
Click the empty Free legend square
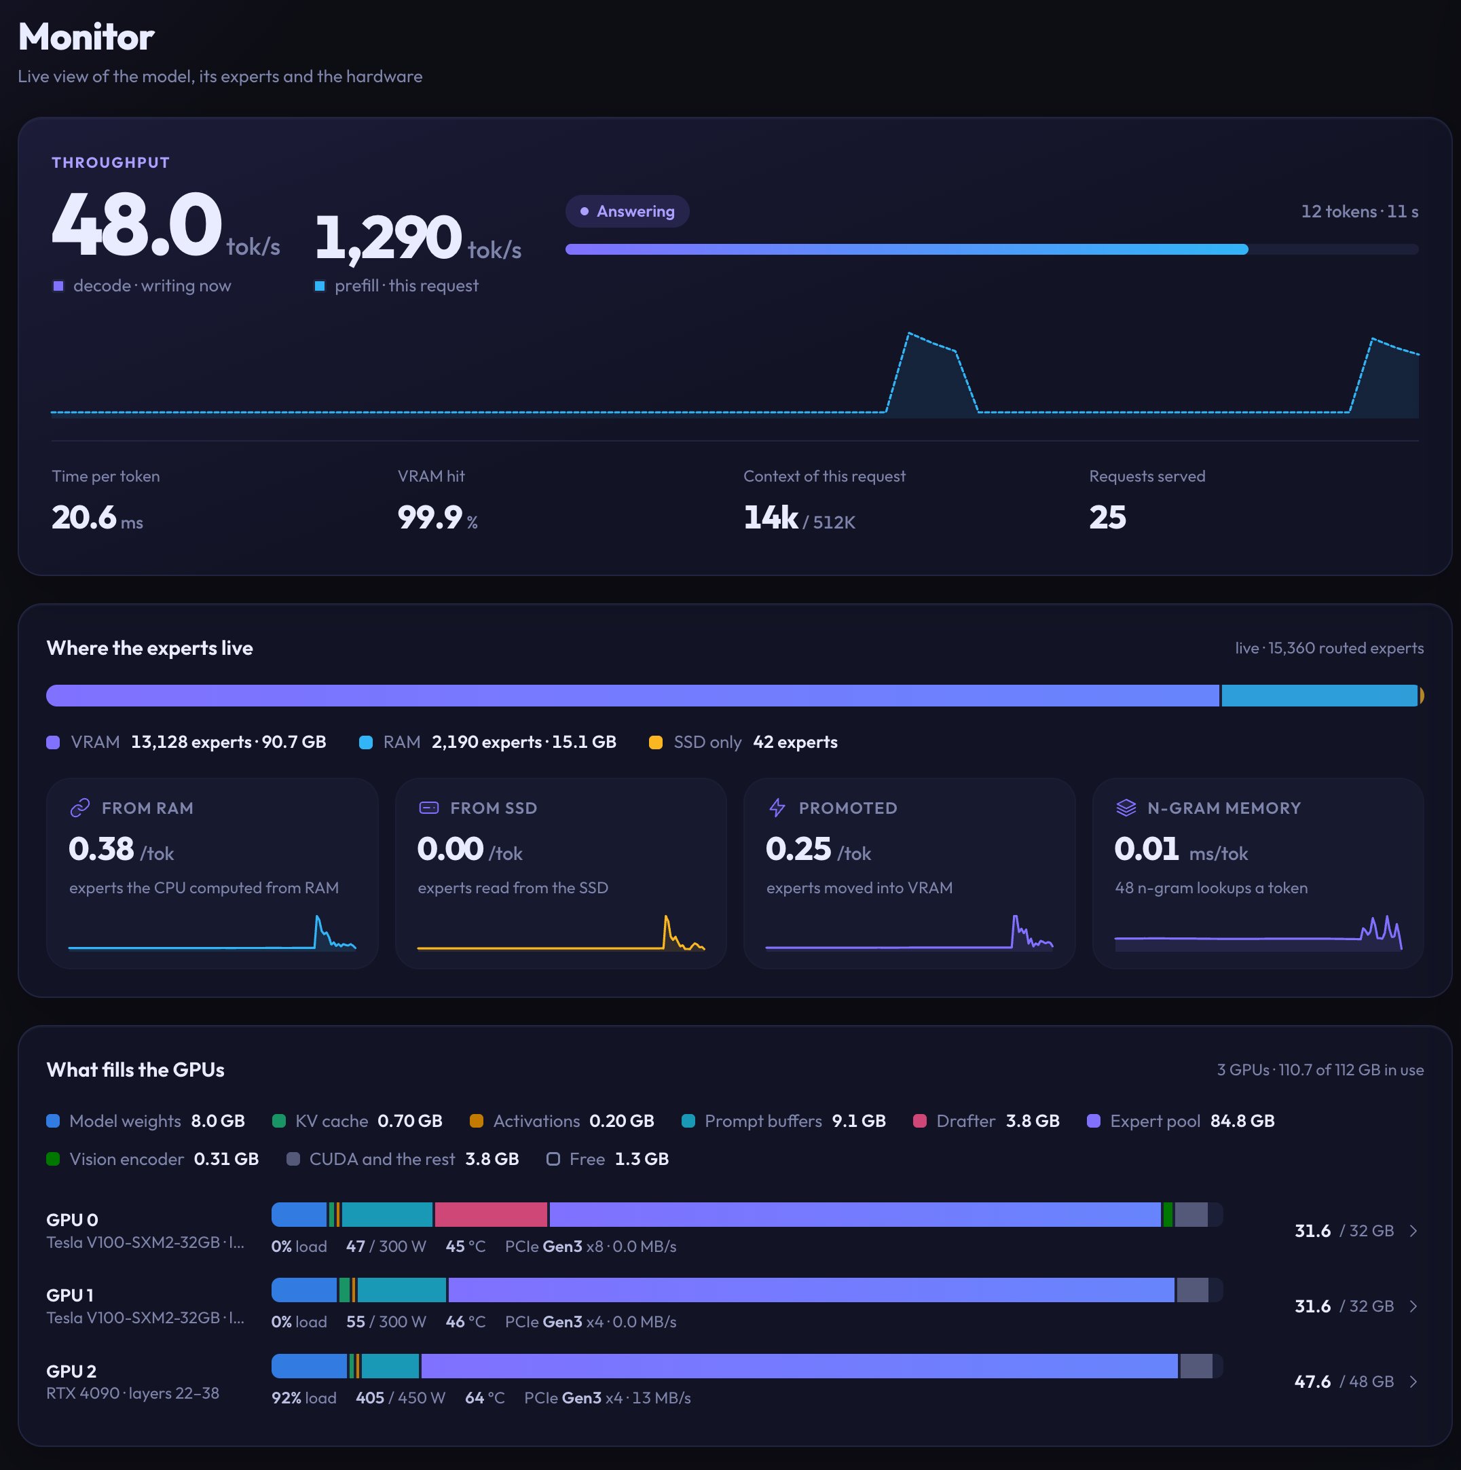click(553, 1159)
